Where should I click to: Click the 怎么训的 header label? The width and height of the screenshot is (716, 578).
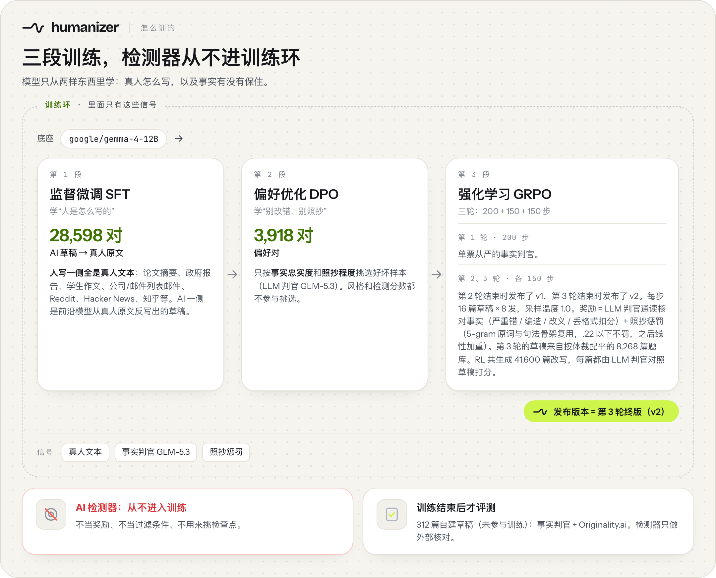click(158, 28)
